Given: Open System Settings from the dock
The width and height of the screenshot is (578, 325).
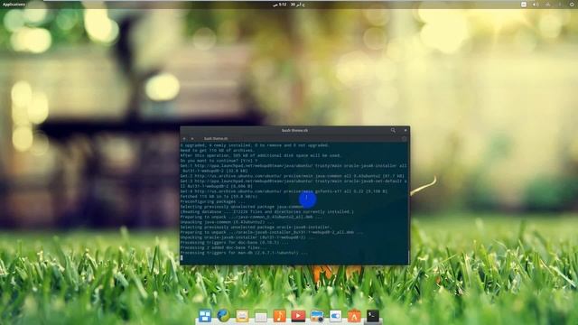Looking at the screenshot, I should pyautogui.click(x=335, y=316).
